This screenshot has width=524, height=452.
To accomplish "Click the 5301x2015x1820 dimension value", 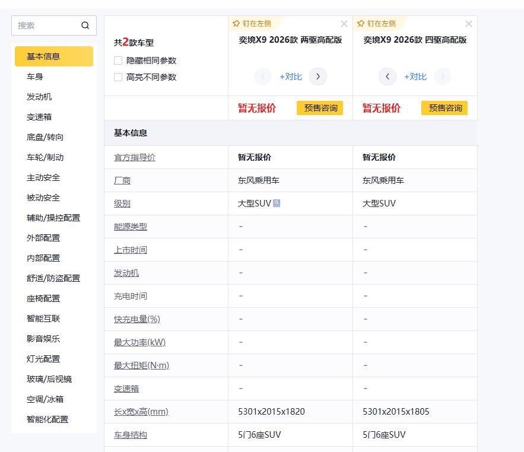I will pyautogui.click(x=271, y=412).
